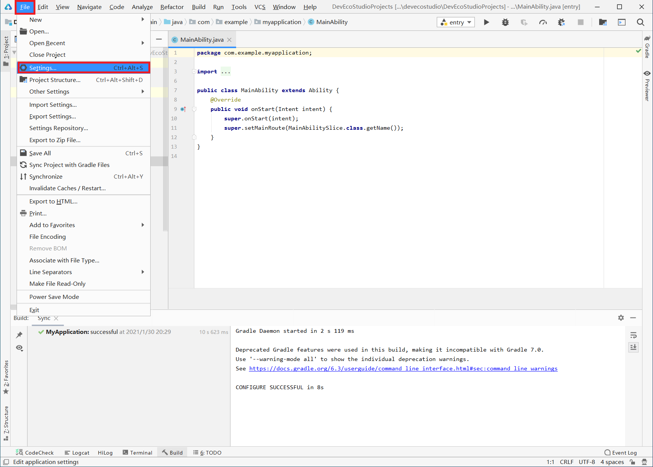The image size is (653, 467).
Task: Open the Previewer side panel
Action: point(647,86)
